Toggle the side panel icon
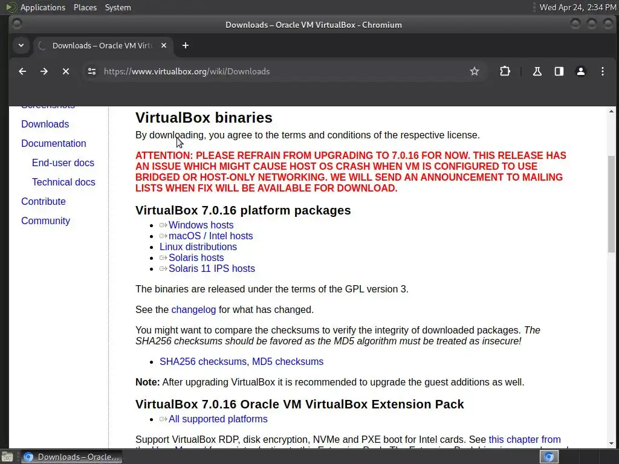 pyautogui.click(x=559, y=71)
